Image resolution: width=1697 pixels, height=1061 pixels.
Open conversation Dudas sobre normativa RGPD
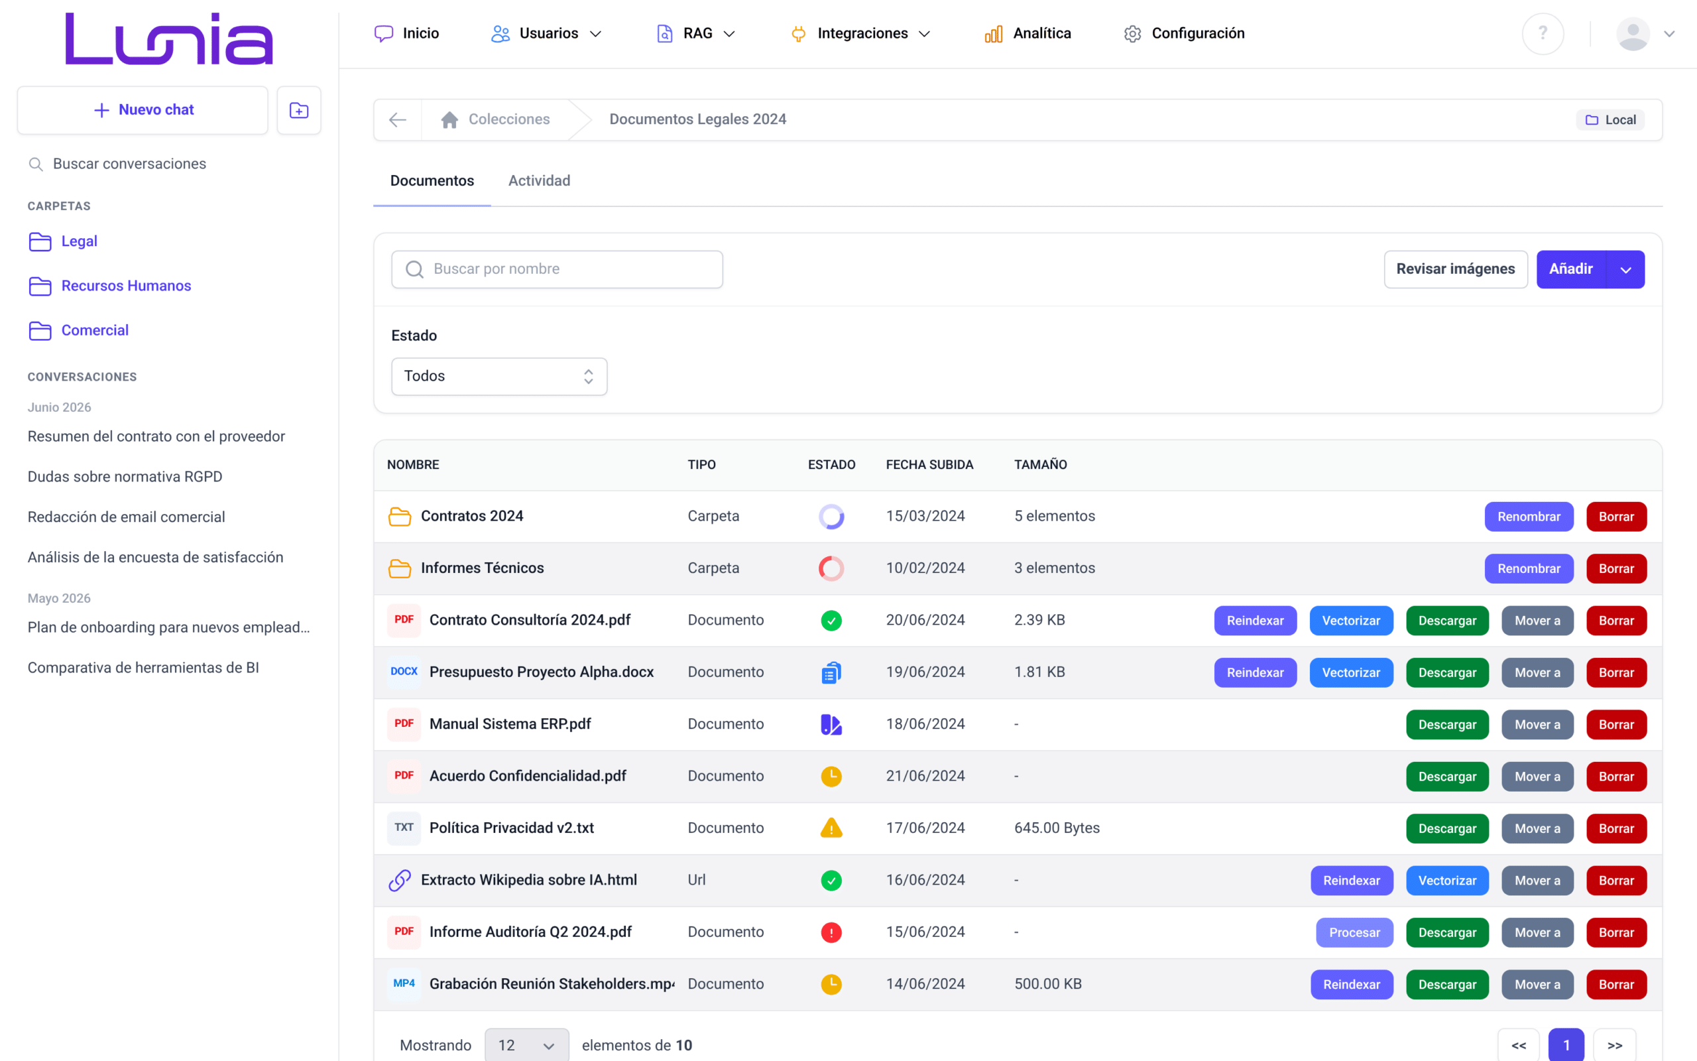pos(125,477)
